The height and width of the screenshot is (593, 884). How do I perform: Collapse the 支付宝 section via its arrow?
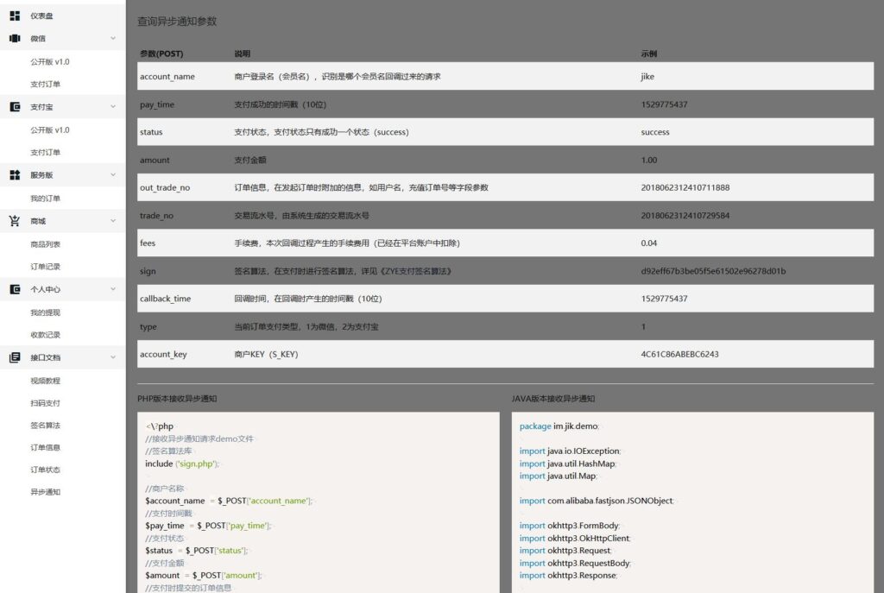[112, 107]
